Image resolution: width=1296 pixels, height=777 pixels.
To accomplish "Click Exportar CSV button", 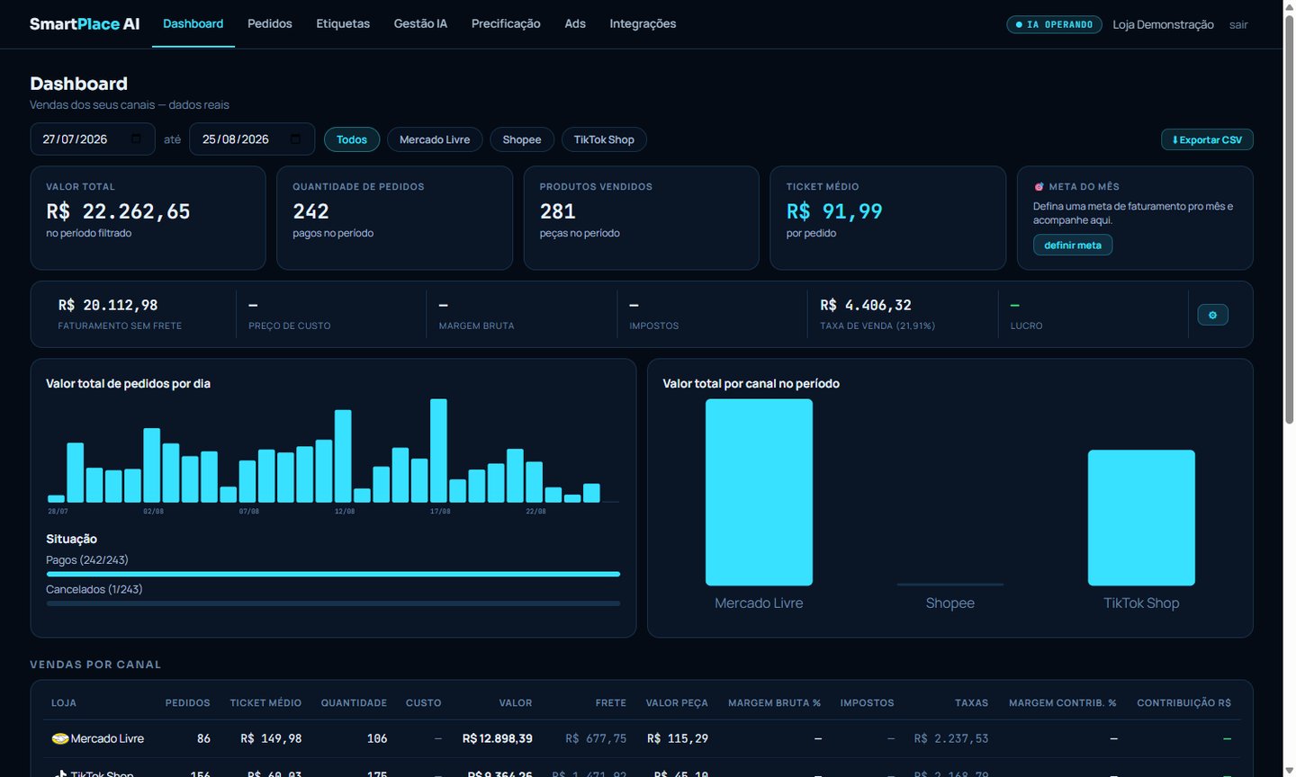I will tap(1207, 139).
